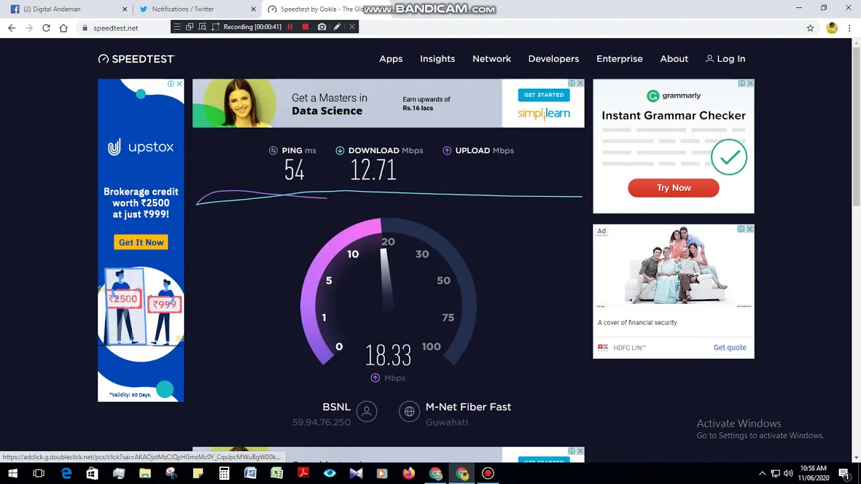Click the Log In link
This screenshot has height=484, width=861.
click(725, 59)
